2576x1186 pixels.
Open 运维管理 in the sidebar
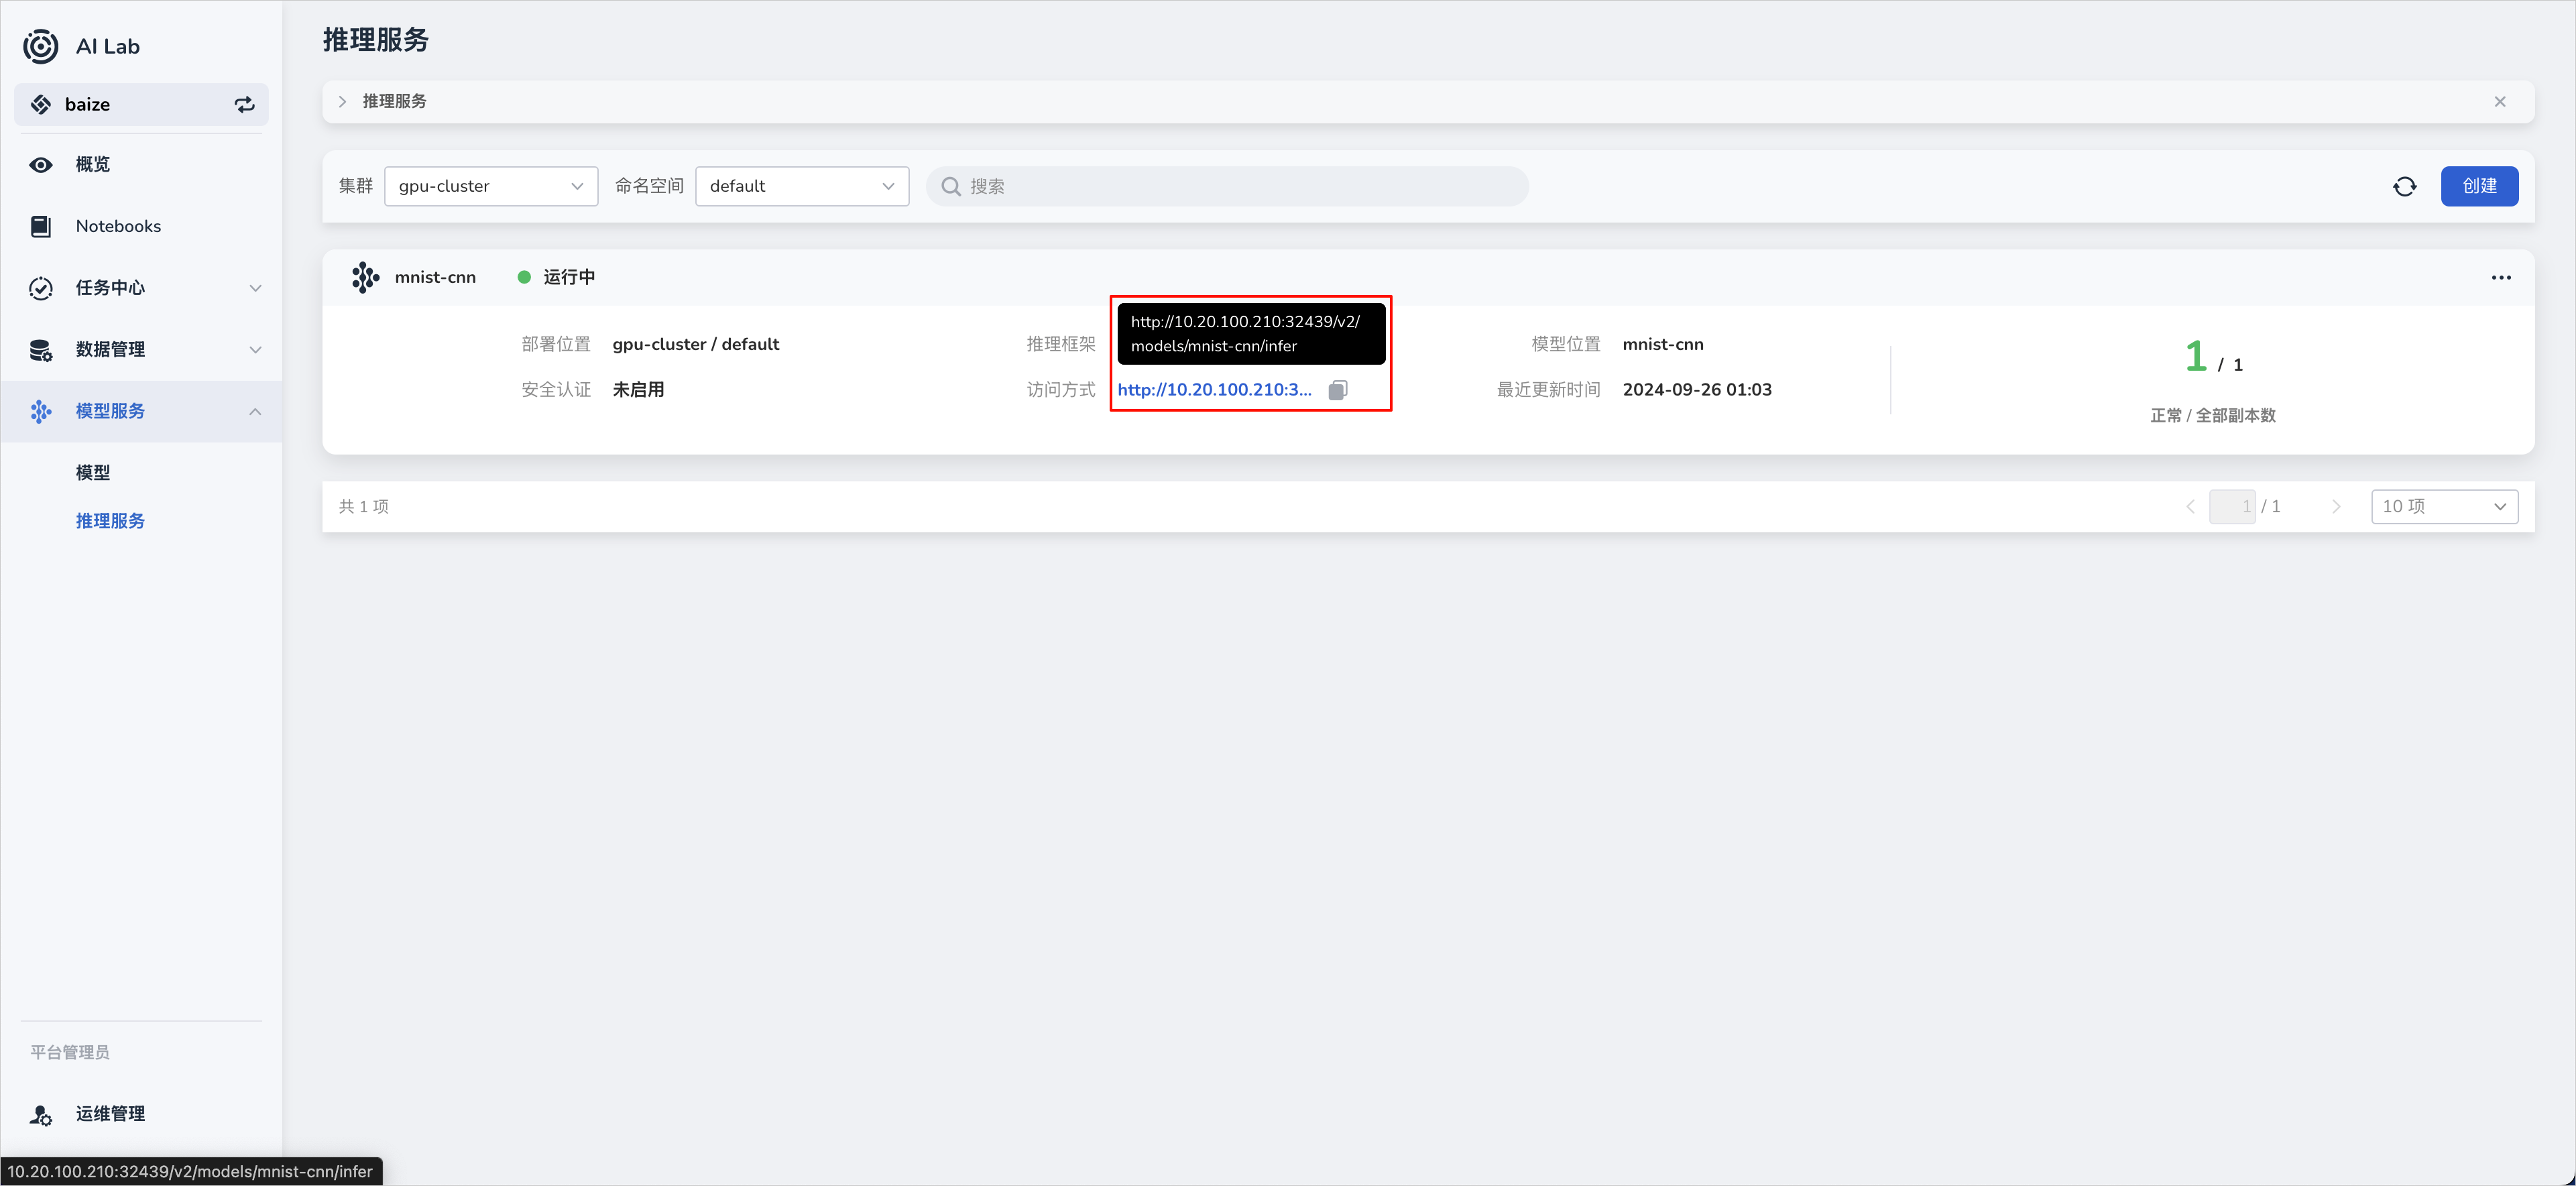coord(141,1114)
